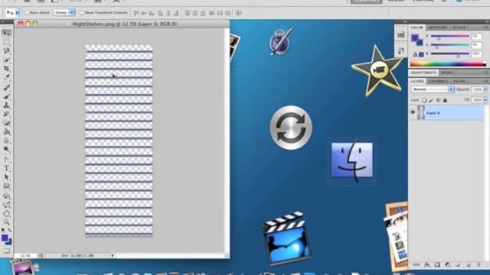Swap foreground and background colors
The height and width of the screenshot is (275, 490).
pyautogui.click(x=10, y=230)
